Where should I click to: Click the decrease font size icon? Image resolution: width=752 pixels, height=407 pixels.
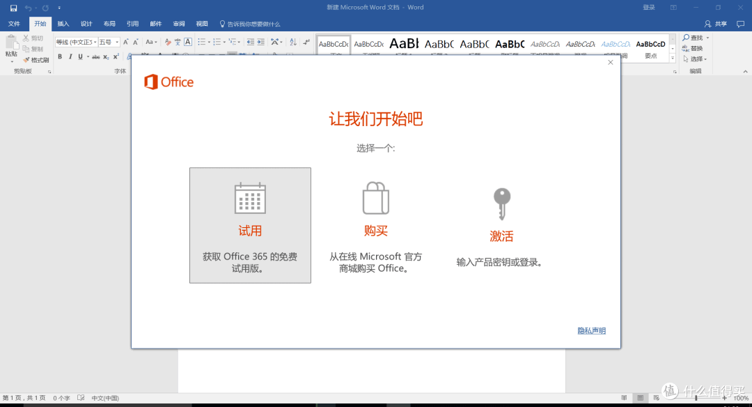click(136, 43)
